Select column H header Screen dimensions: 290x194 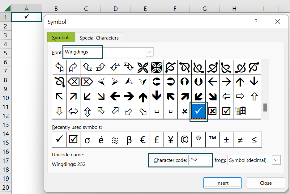(234, 9)
